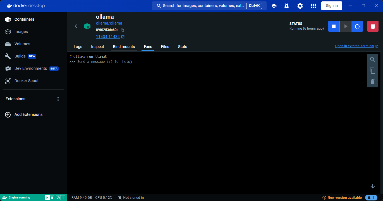Switch to the Bind mounts tab

[x=124, y=47]
